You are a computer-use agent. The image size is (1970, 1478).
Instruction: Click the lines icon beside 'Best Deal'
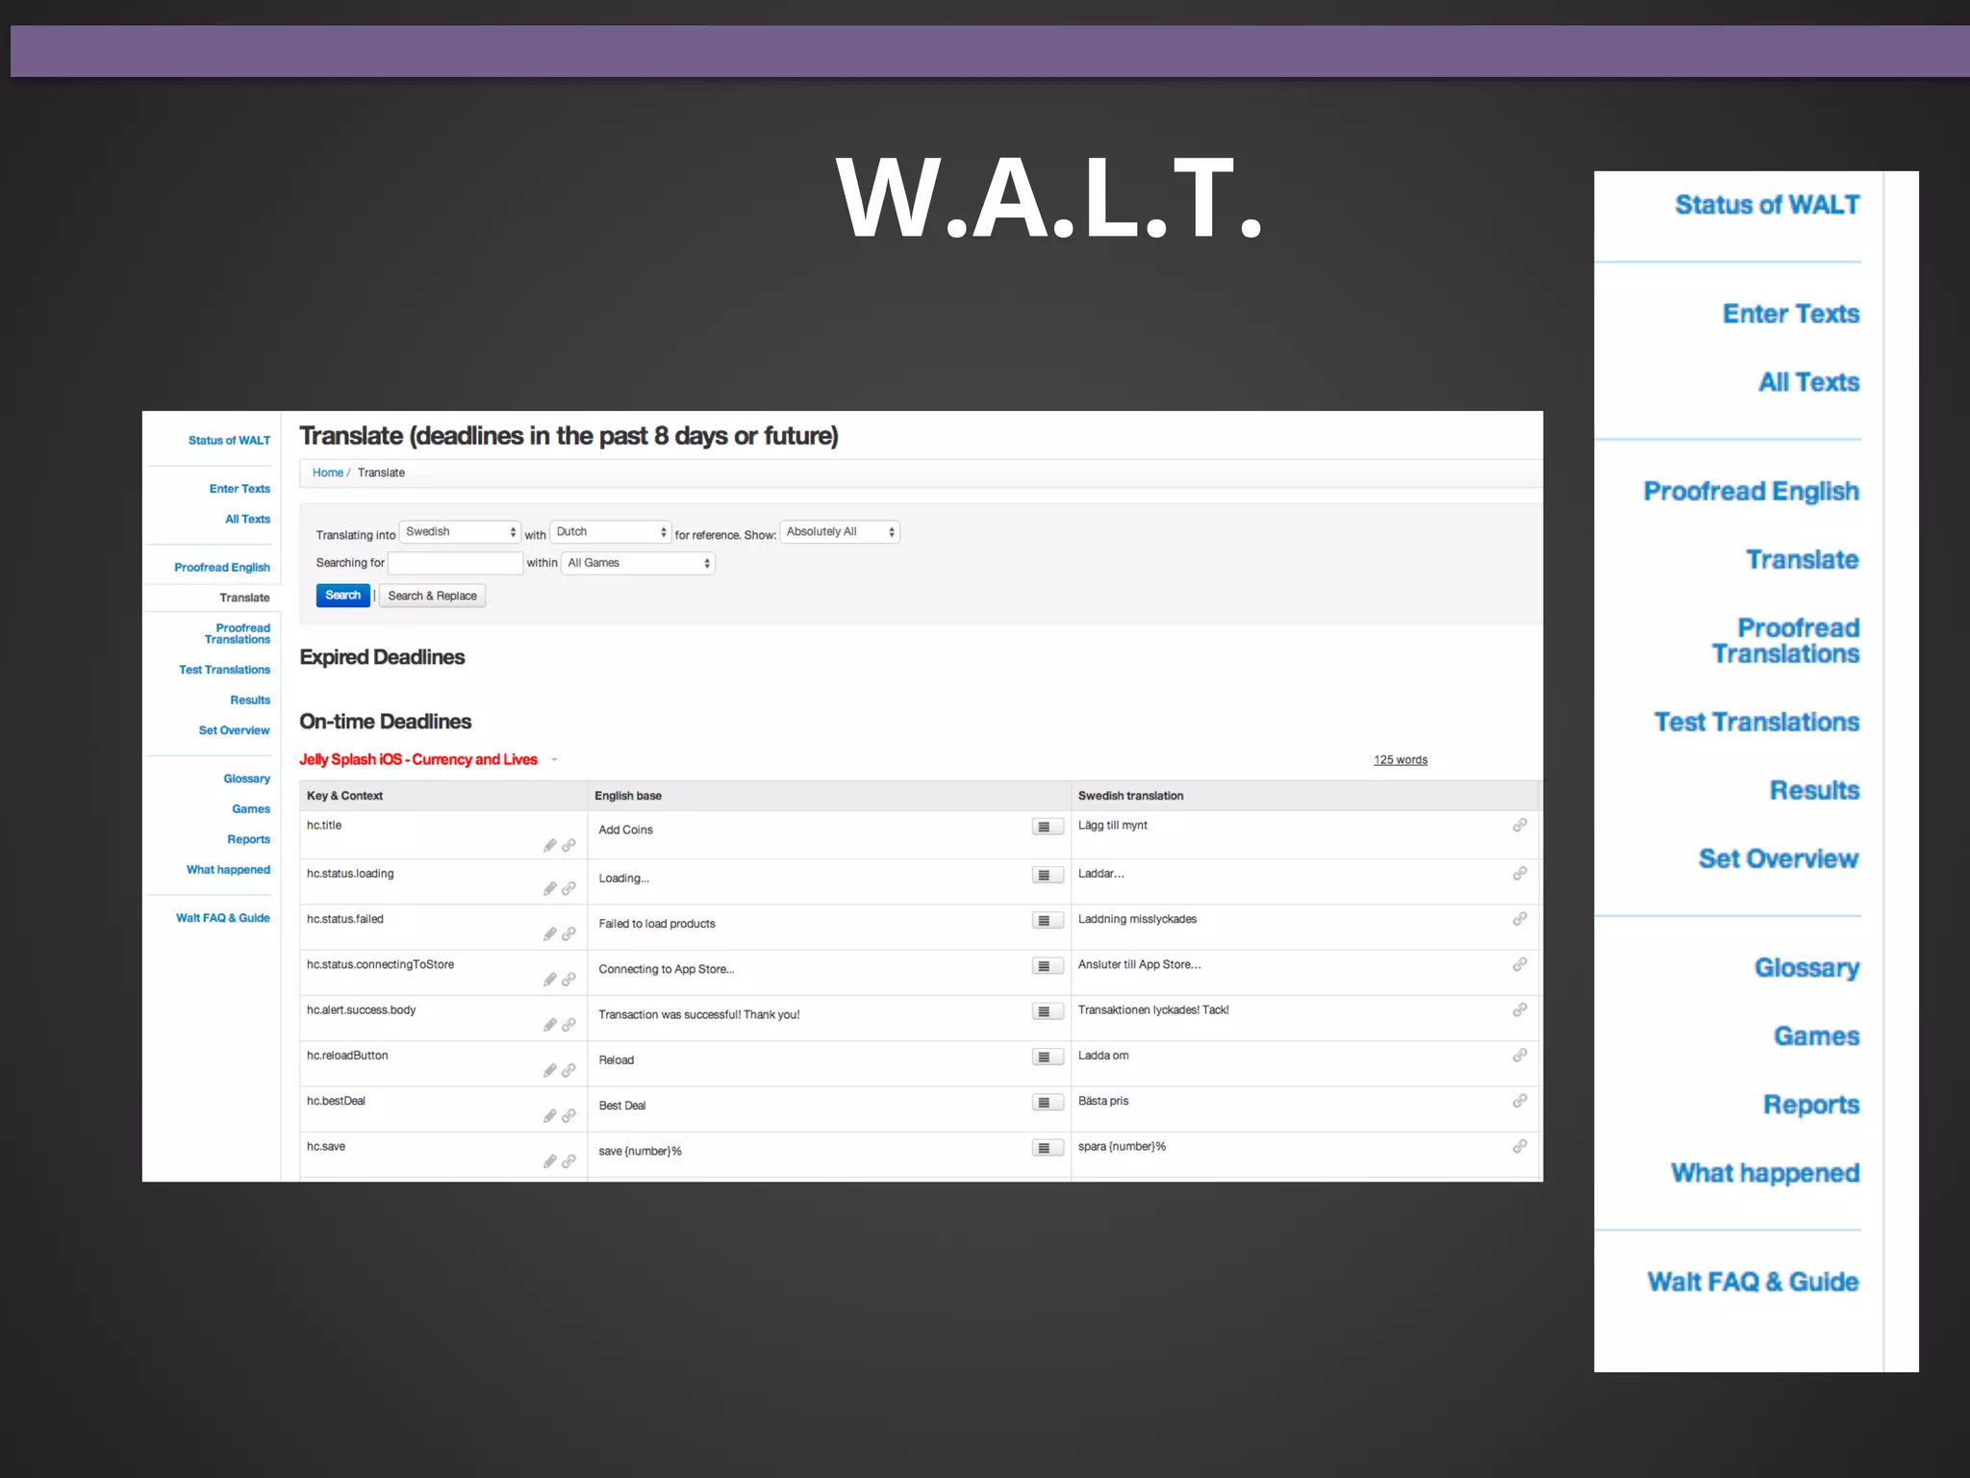(1048, 1103)
